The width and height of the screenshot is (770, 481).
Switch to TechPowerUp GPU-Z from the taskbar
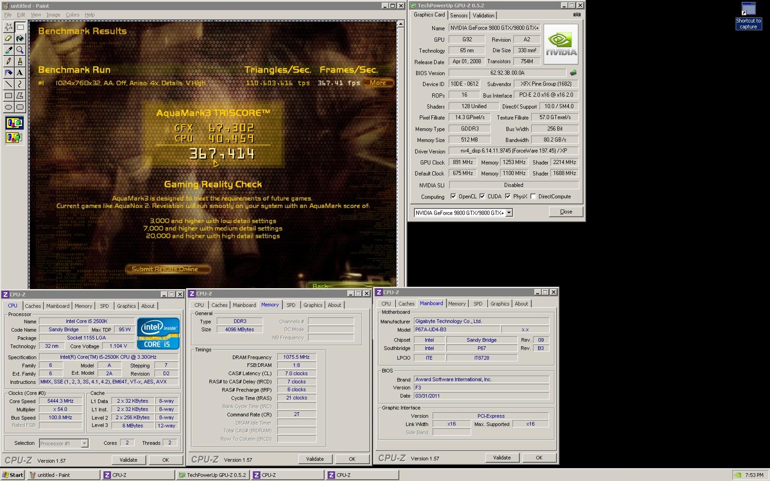(x=213, y=475)
